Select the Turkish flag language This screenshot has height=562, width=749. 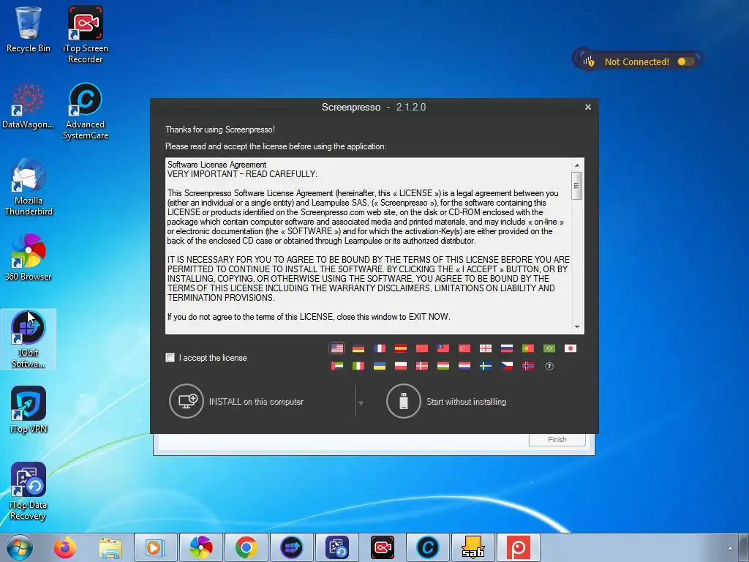point(464,348)
